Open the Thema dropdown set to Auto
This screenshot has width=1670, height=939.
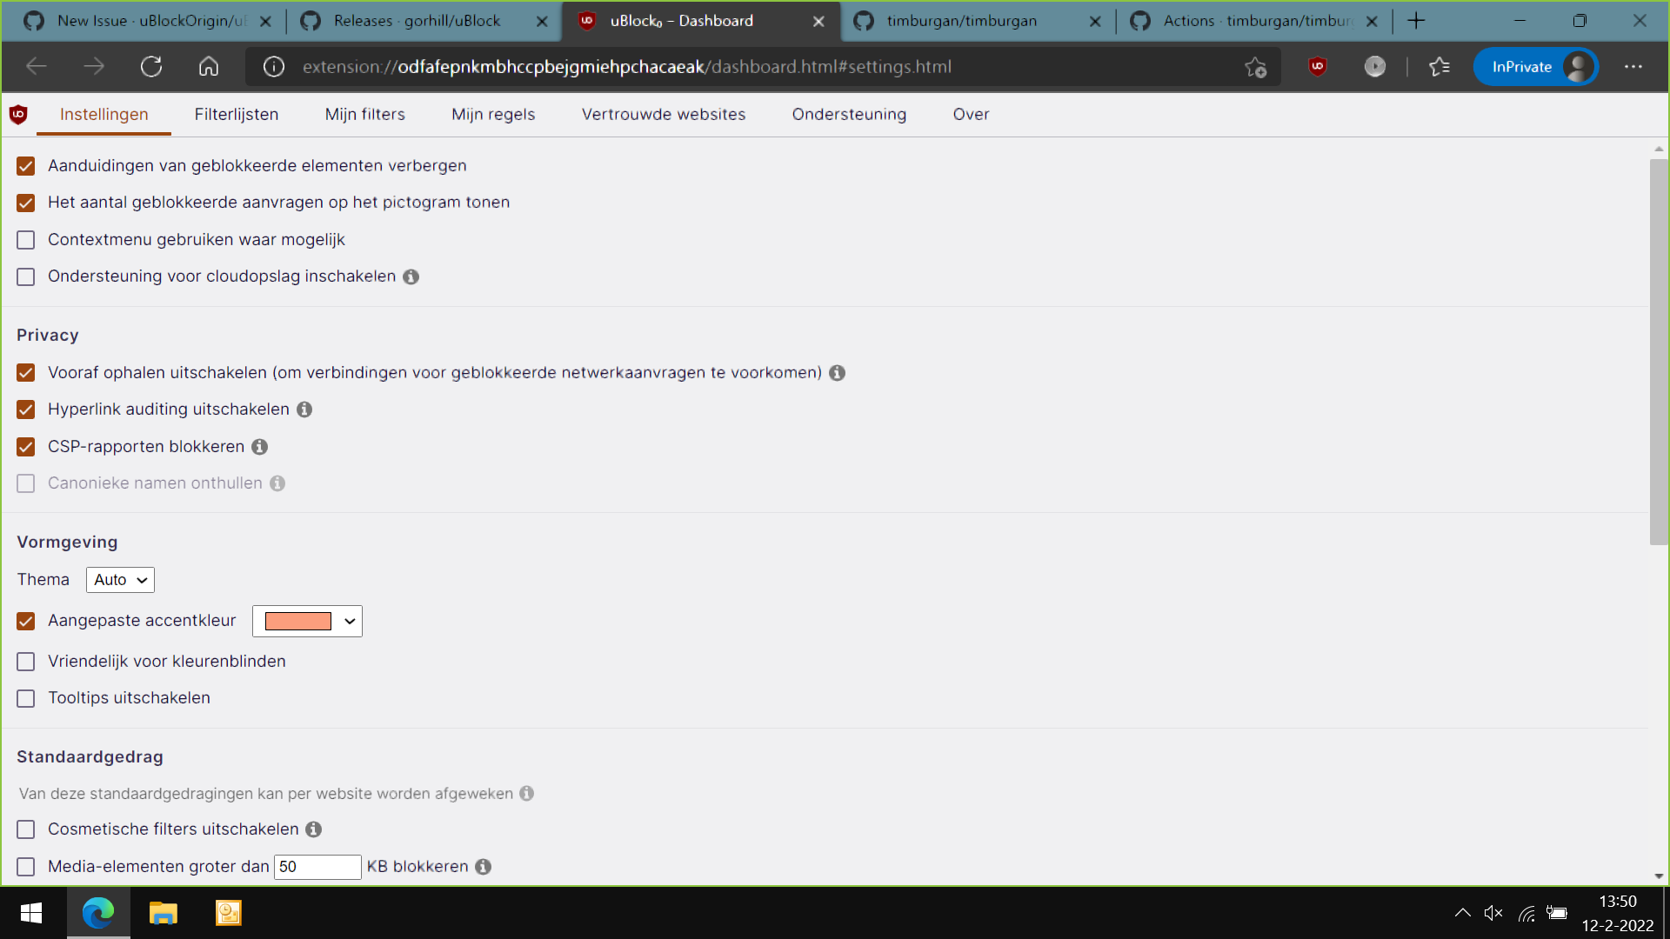point(119,579)
